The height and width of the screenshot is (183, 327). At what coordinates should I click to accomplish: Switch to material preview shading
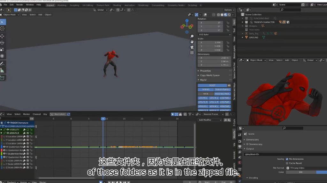point(225,15)
